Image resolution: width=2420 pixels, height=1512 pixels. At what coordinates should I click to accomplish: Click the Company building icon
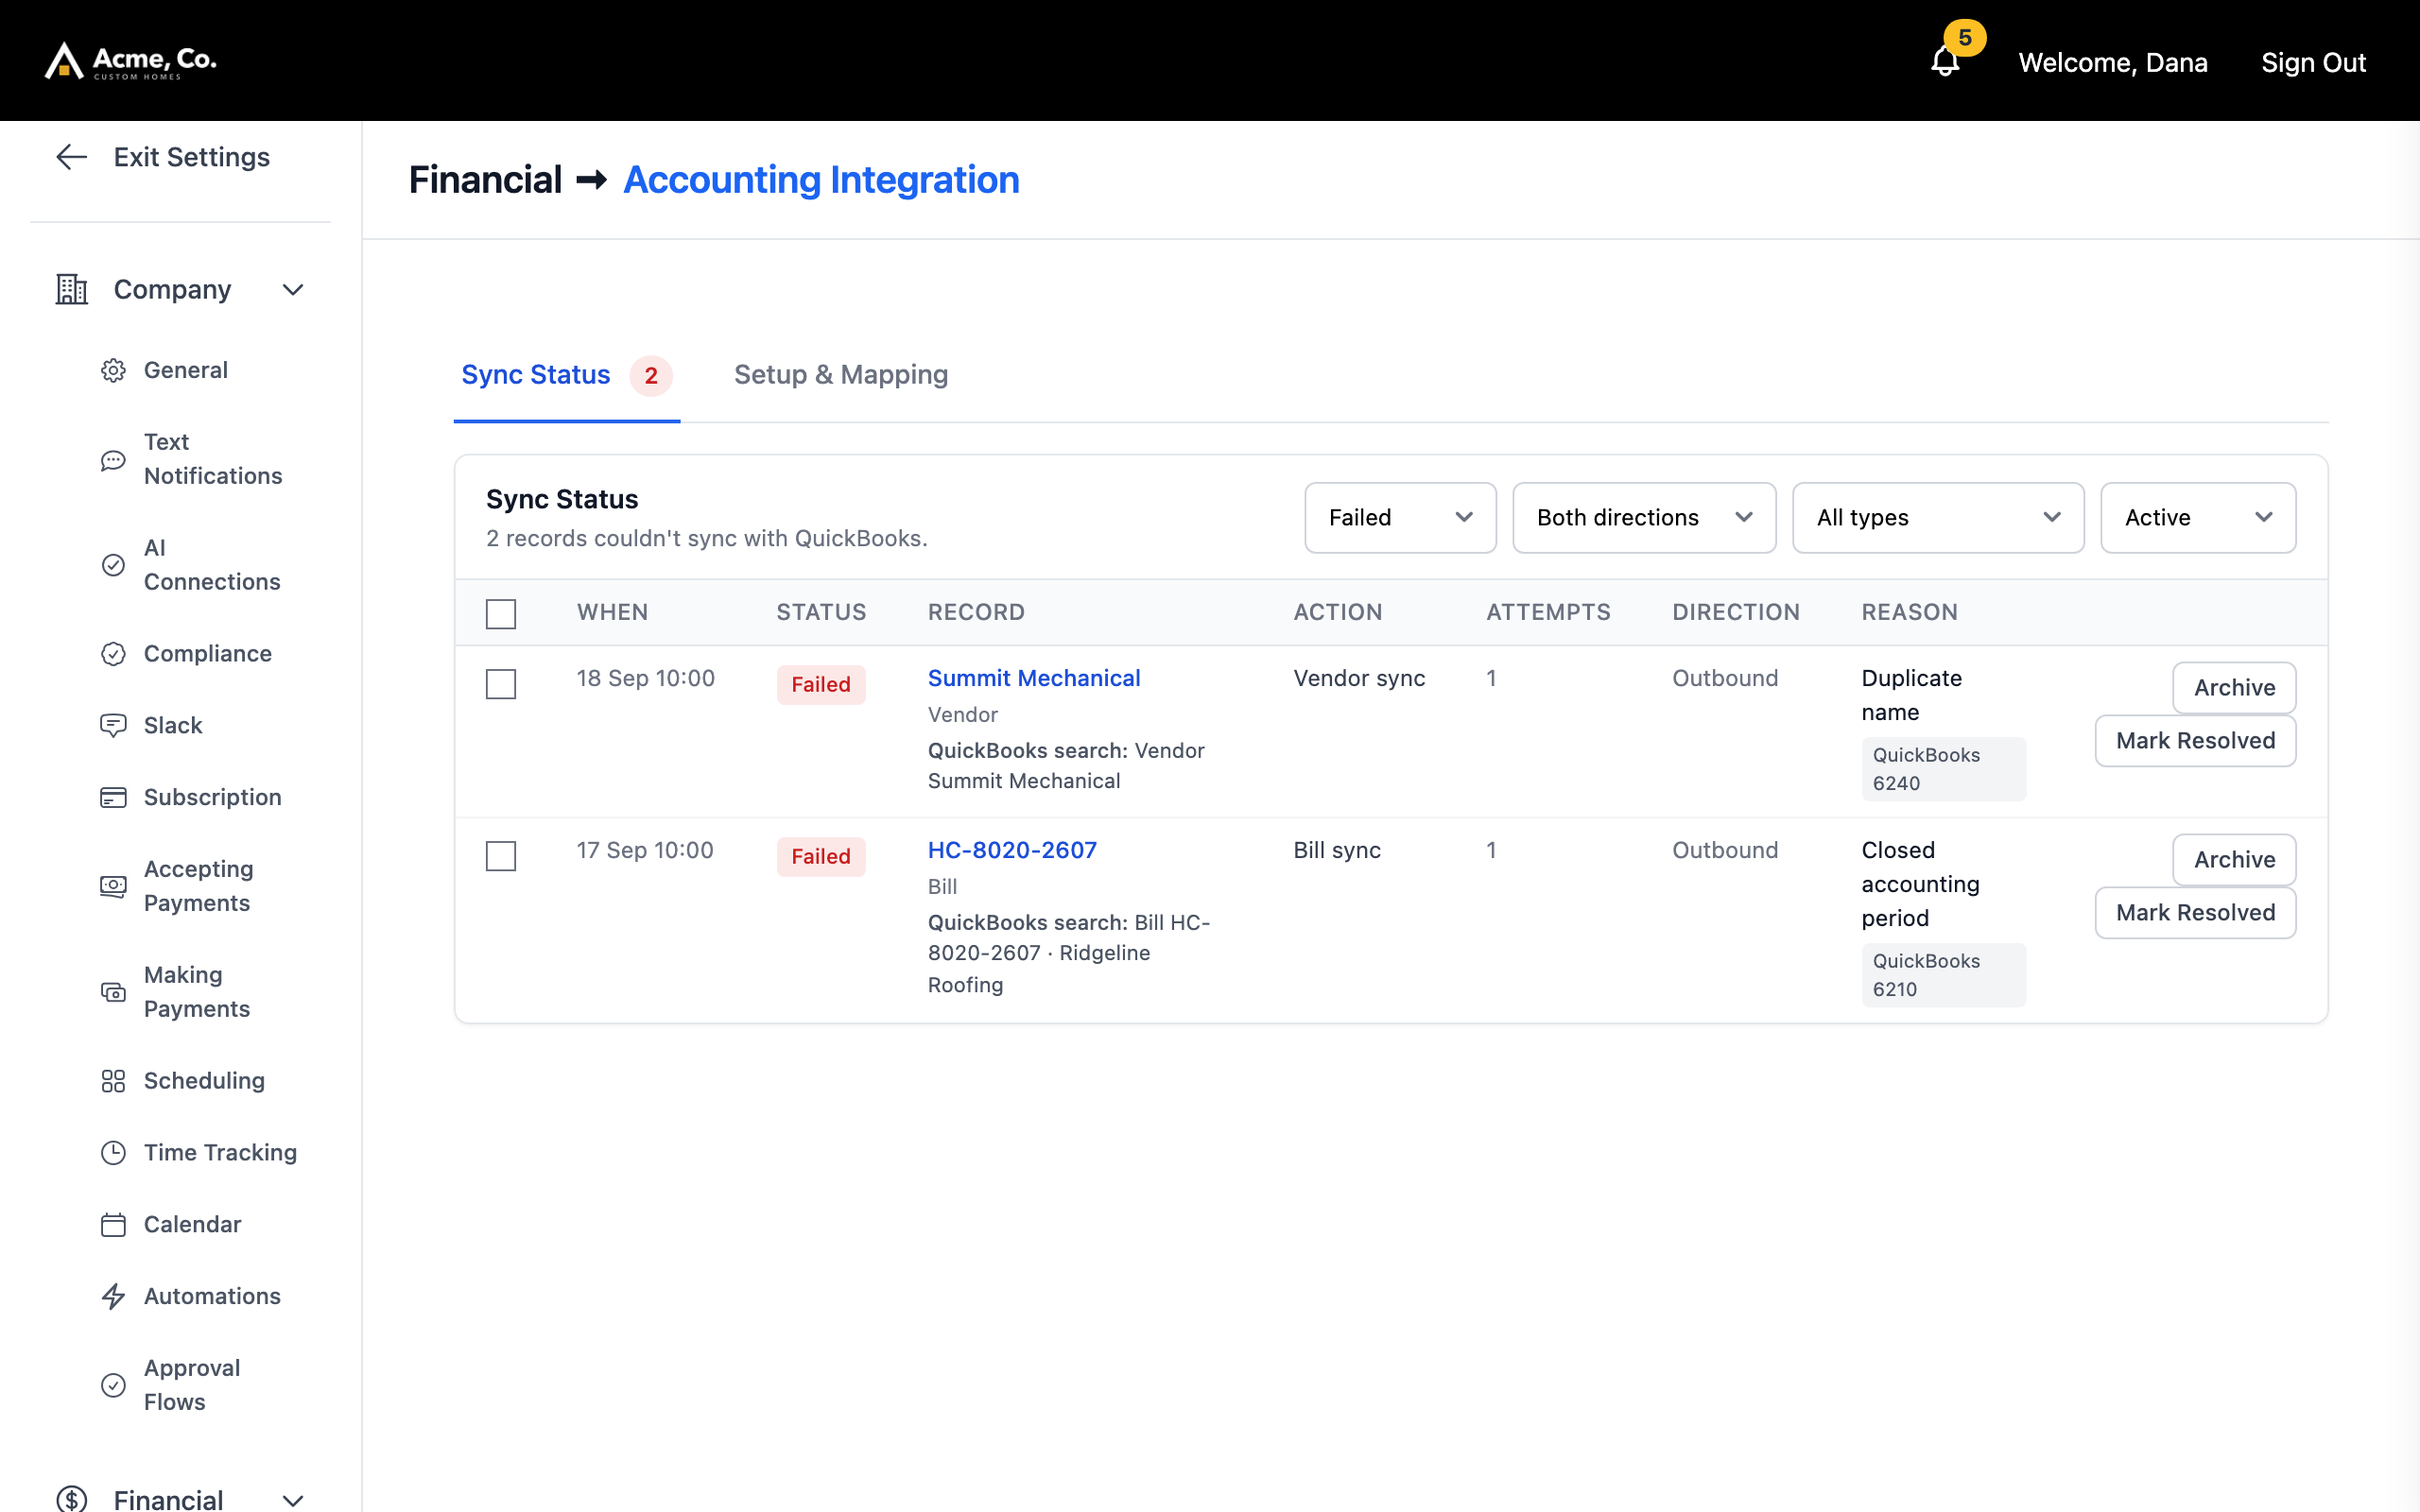72,290
